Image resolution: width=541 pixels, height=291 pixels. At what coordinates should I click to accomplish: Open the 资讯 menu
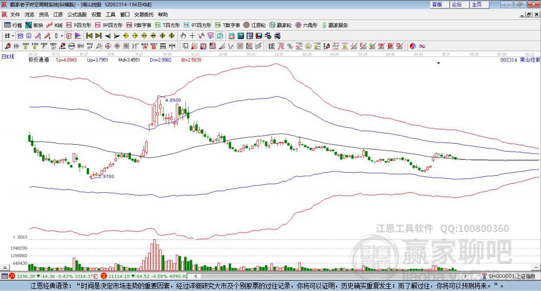point(43,14)
